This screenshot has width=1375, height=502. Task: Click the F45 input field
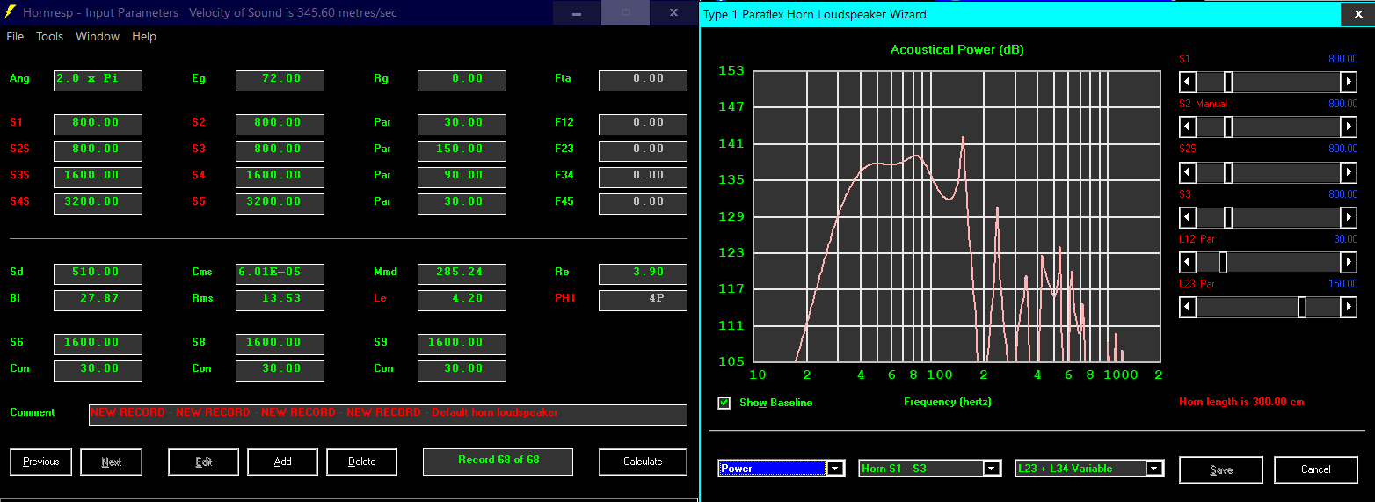(x=643, y=203)
